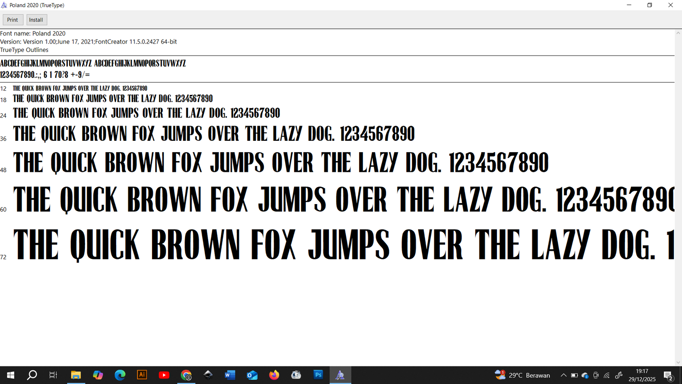Open the notification center icon
The image size is (682, 384).
668,375
